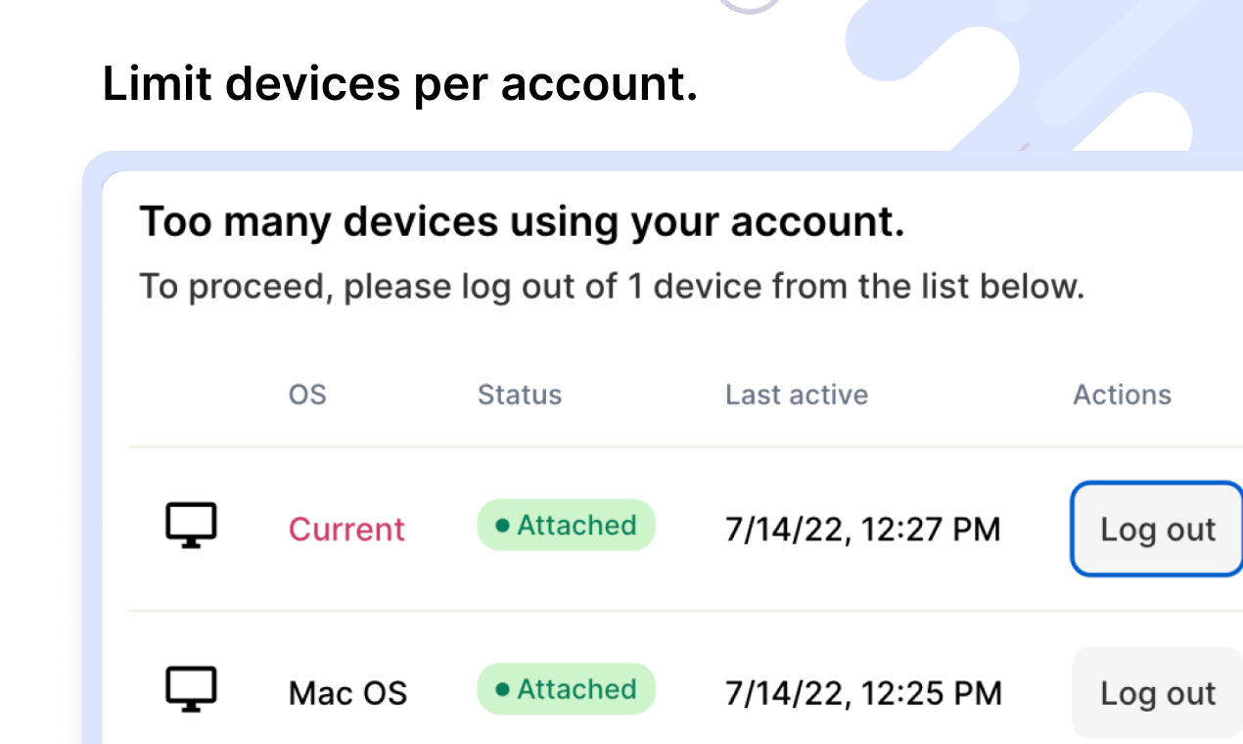
Task: Click the OS column header
Action: pos(307,395)
